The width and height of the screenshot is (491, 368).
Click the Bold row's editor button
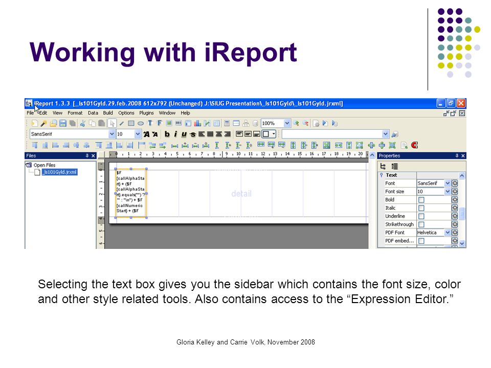(x=455, y=200)
